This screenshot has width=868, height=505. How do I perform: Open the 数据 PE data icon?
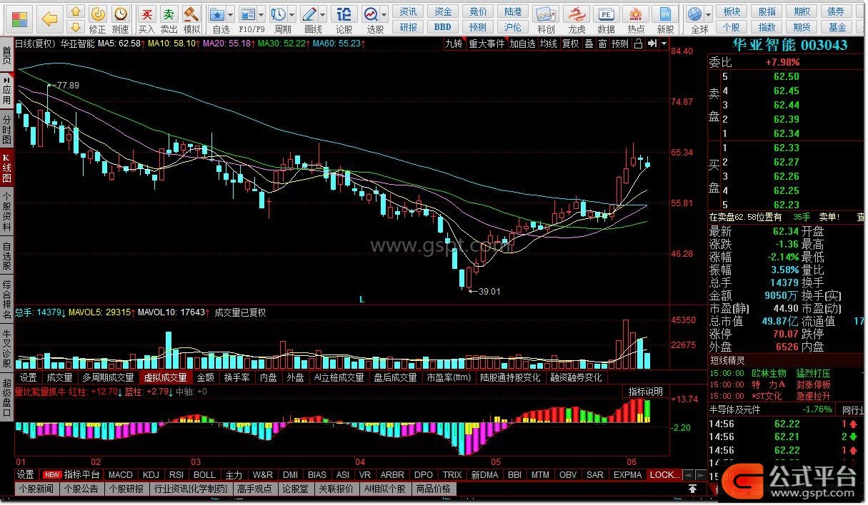[x=607, y=19]
